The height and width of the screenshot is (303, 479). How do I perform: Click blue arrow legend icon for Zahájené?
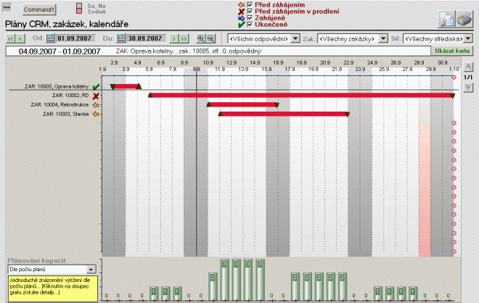pyautogui.click(x=242, y=18)
